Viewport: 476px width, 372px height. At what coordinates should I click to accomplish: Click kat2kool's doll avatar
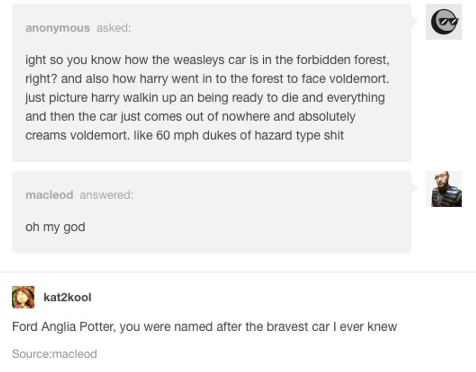coord(23,297)
